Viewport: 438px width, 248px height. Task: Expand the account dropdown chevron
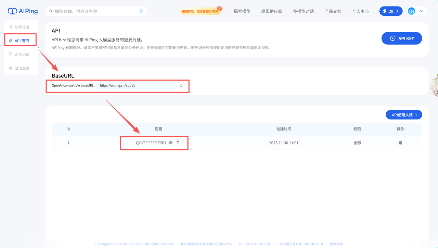(x=422, y=11)
